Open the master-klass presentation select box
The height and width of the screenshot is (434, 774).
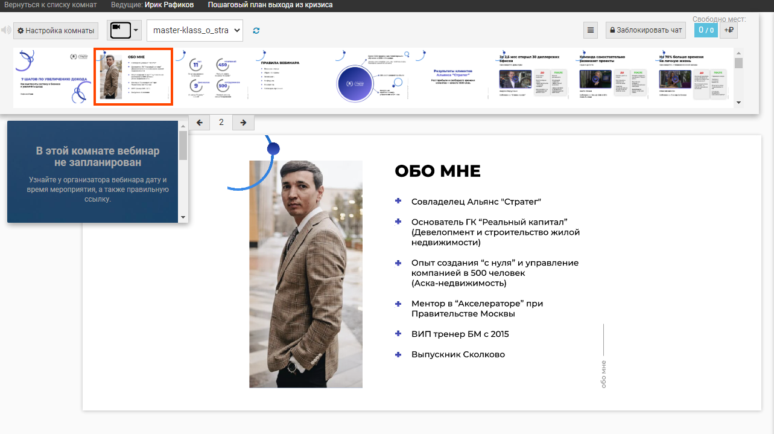point(194,30)
